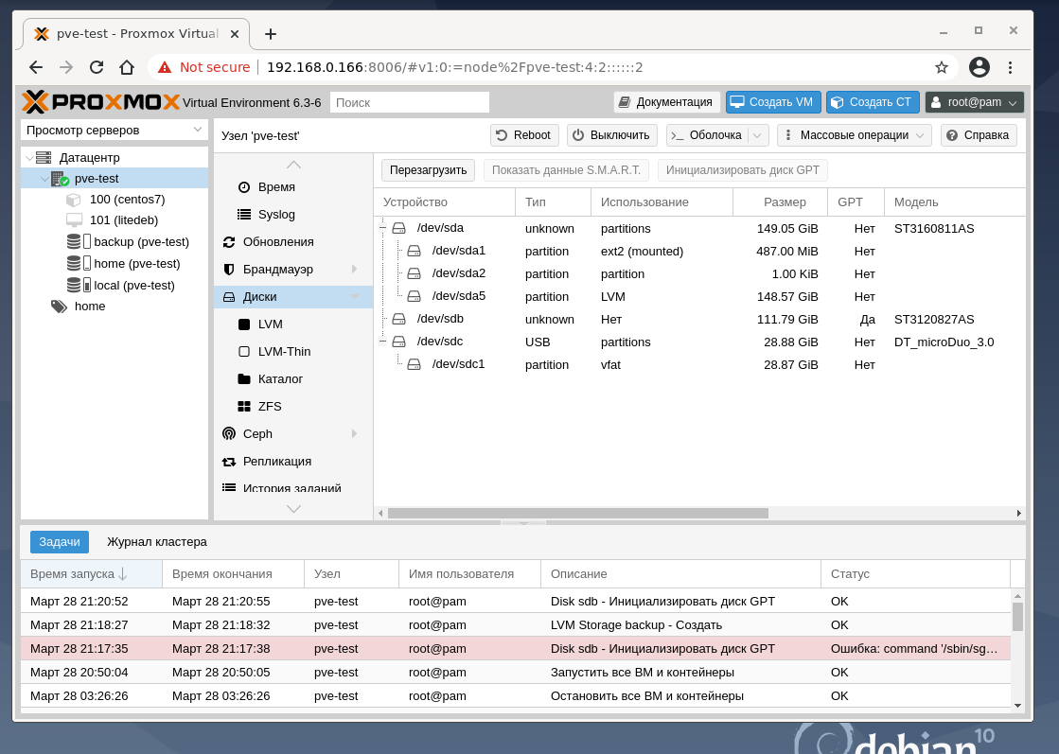Open the server view dropdown

point(115,130)
